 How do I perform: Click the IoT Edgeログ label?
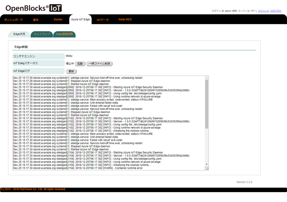click(x=38, y=71)
